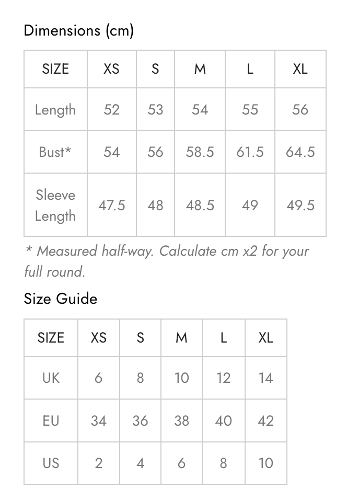This screenshot has width=347, height=500.
Task: Click bust value 64.5 for size XL
Action: (x=300, y=152)
